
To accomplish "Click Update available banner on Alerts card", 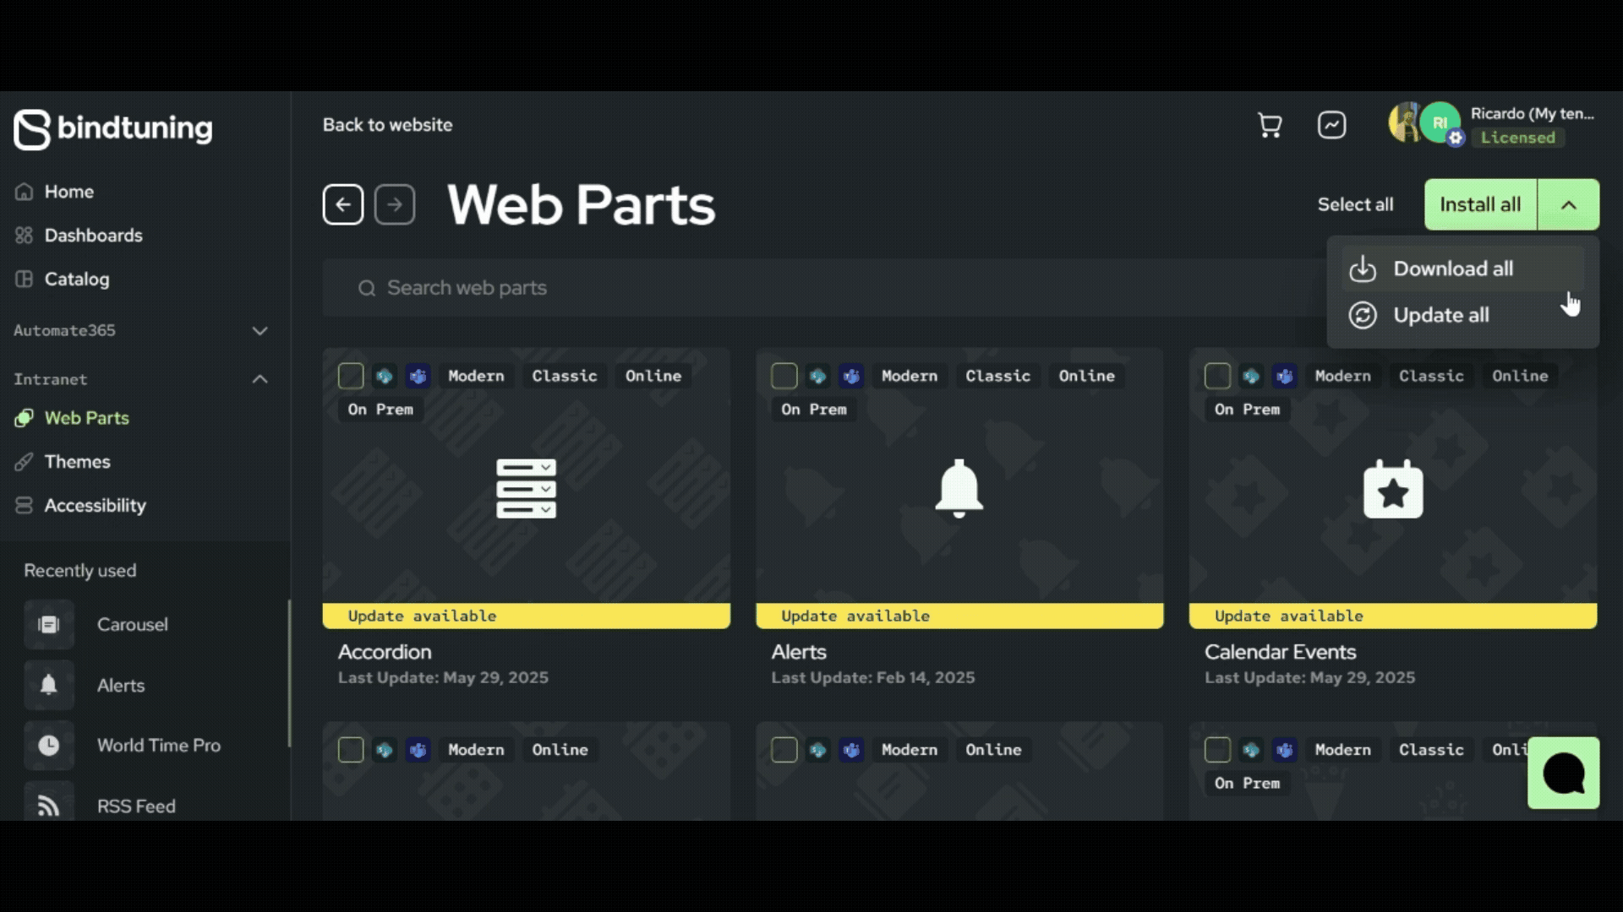I will tap(959, 616).
